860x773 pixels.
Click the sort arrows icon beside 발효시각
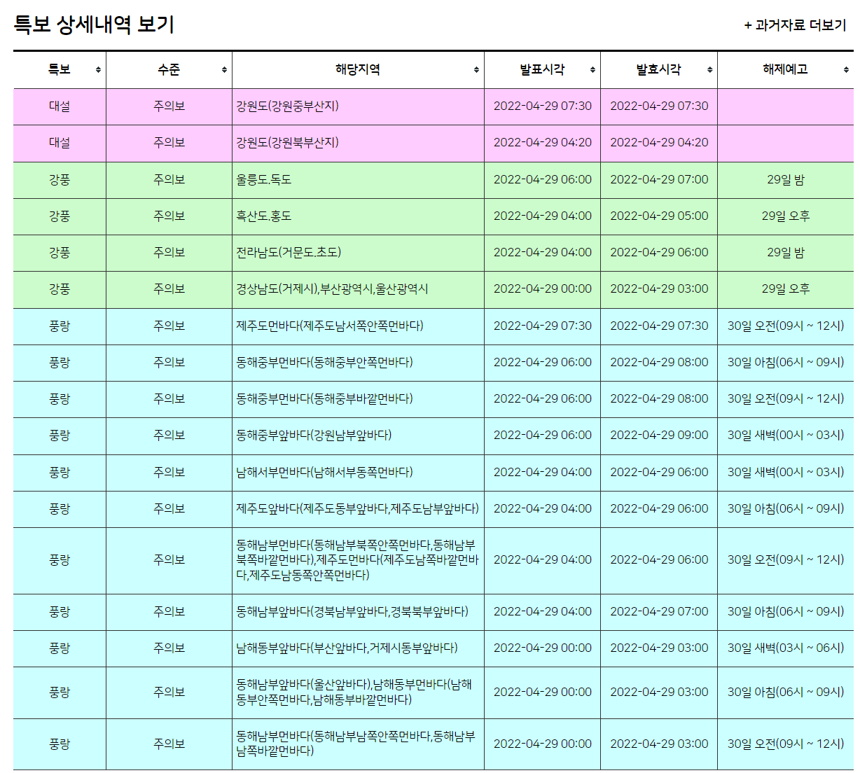709,70
